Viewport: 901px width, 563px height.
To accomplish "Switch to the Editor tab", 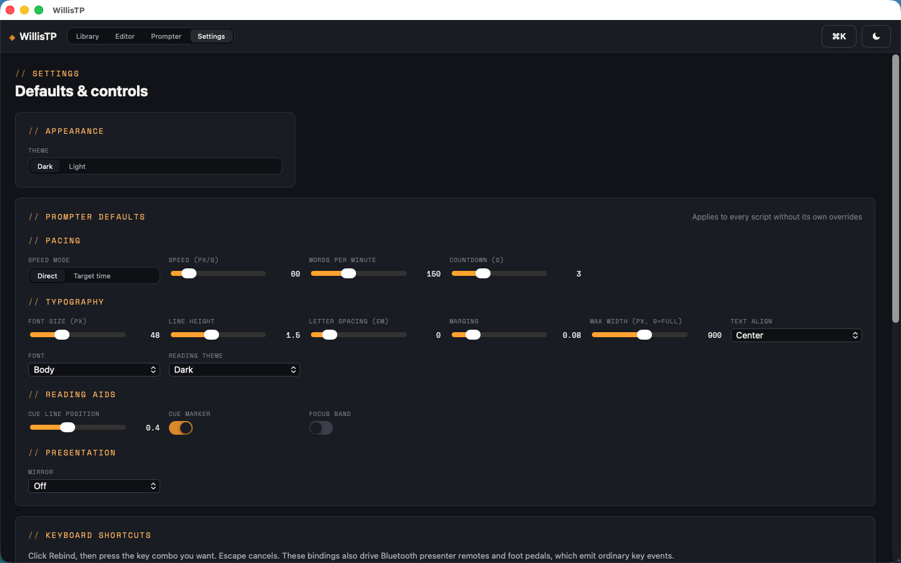I will click(x=125, y=36).
